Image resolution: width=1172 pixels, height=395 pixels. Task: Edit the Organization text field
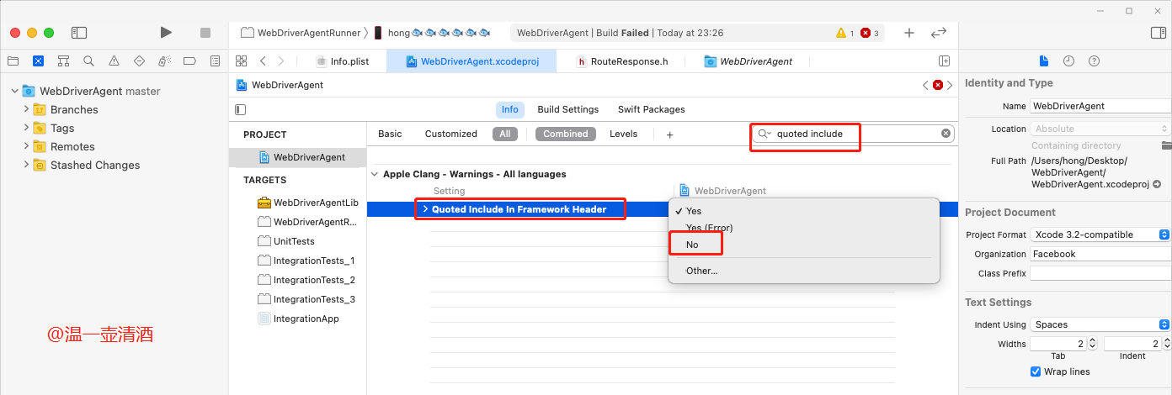1100,254
